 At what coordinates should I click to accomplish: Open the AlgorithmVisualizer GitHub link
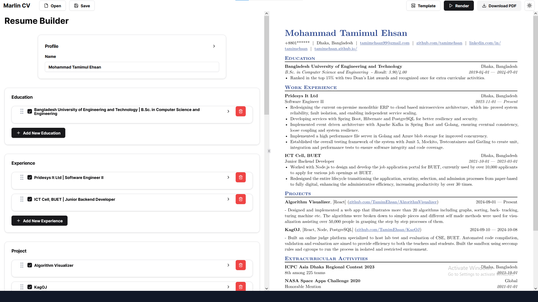click(x=393, y=202)
